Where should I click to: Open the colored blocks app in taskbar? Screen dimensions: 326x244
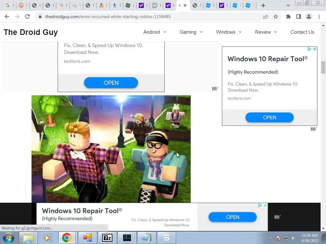(x=87, y=238)
